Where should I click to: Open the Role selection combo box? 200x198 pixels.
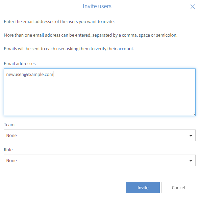click(x=99, y=160)
